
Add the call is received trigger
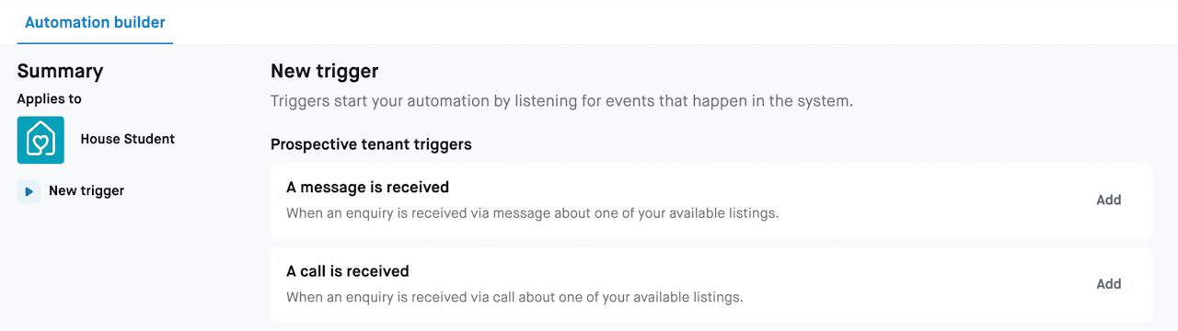point(1108,284)
